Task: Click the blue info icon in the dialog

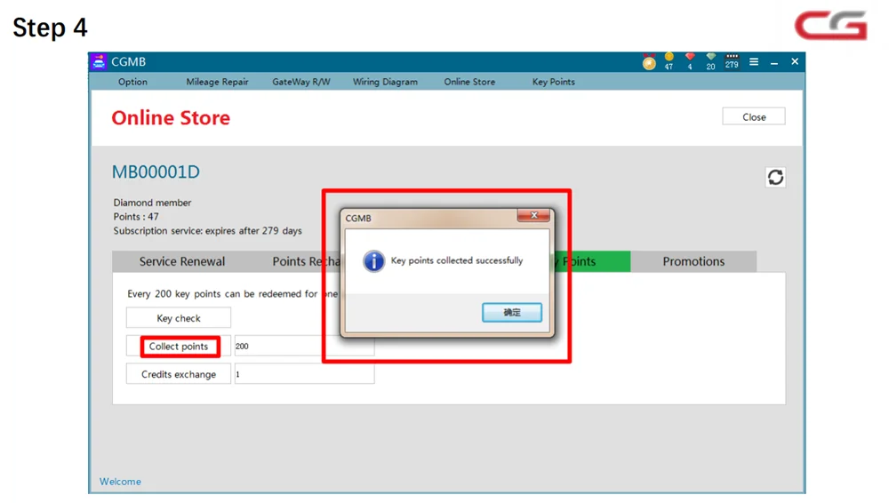Action: click(373, 261)
